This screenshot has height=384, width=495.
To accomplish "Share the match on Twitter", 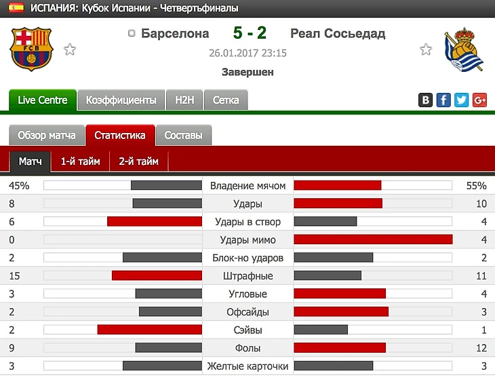I will 462,100.
